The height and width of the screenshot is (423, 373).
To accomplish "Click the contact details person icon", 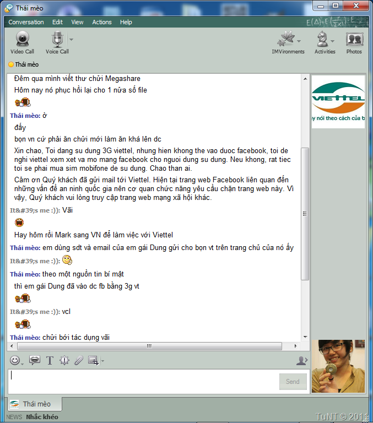I will point(302,360).
